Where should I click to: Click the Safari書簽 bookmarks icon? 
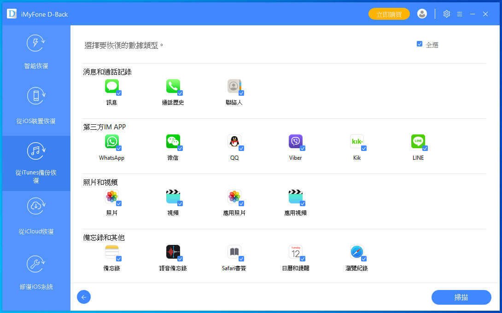[234, 252]
